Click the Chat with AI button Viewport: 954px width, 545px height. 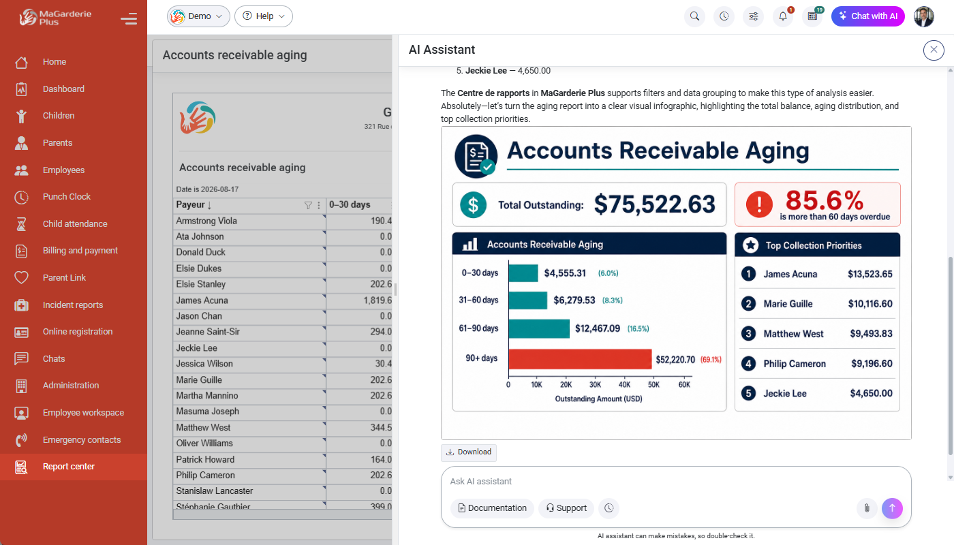coord(868,16)
